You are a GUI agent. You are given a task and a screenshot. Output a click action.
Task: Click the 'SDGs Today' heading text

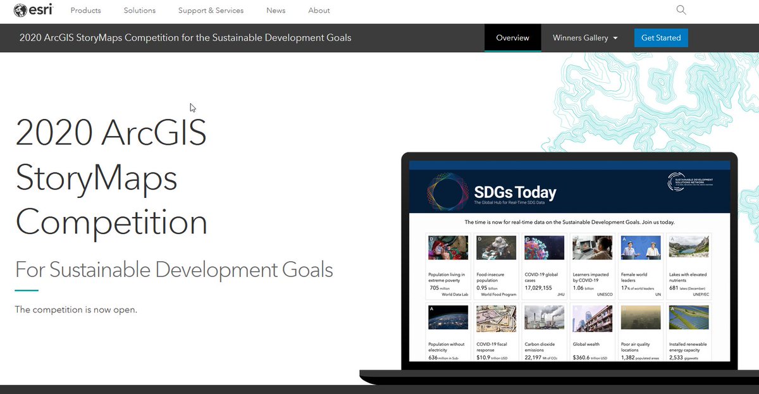[515, 192]
